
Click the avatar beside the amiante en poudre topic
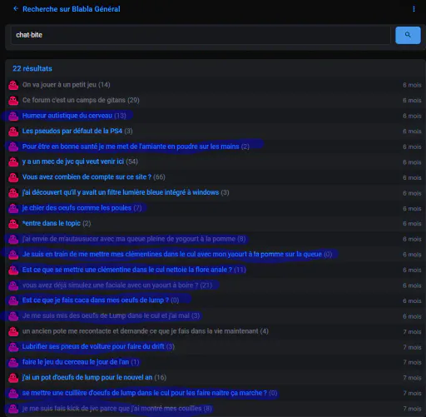click(13, 146)
